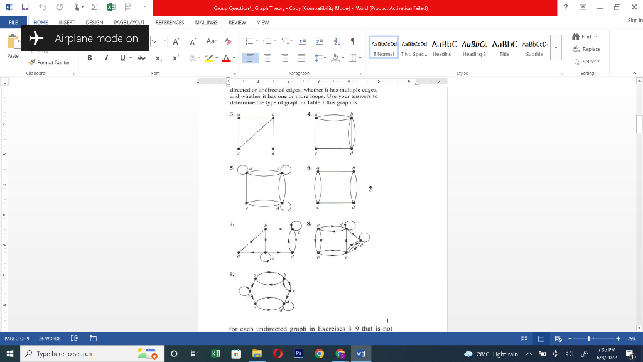The image size is (643, 362).
Task: Apply the No Spacing style
Action: coord(414,48)
